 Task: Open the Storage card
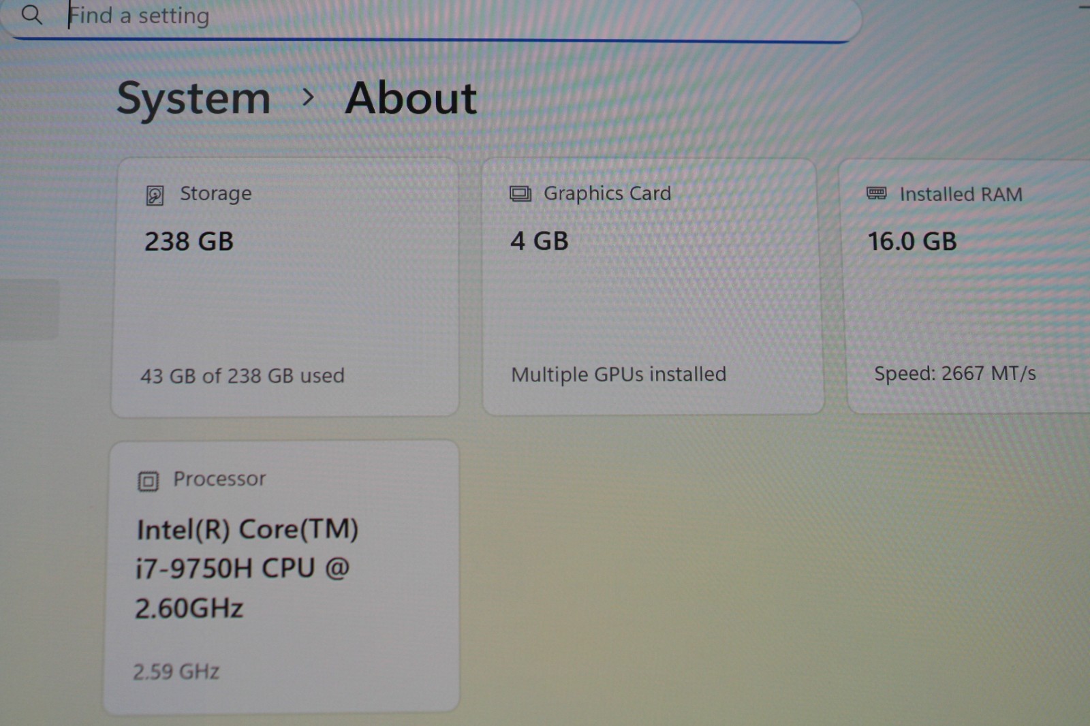tap(285, 287)
